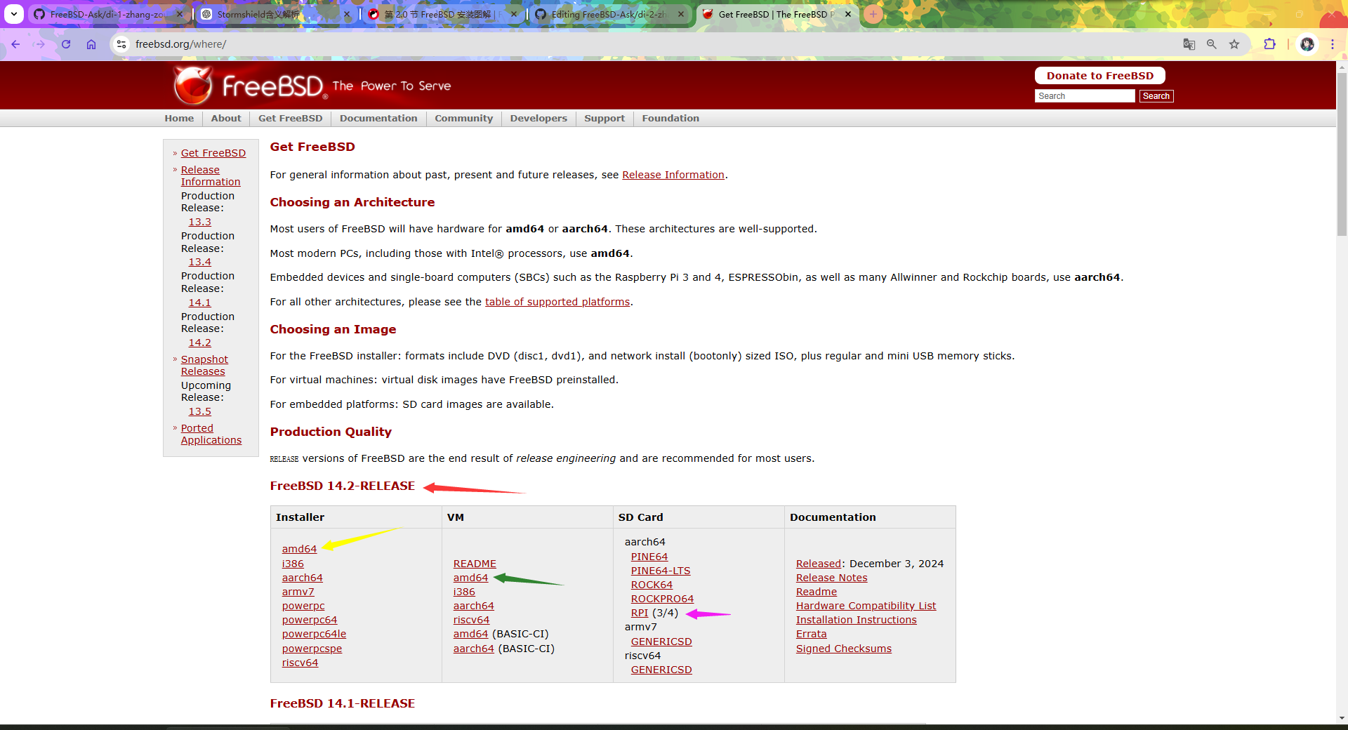
Task: Open the 14.2 production release link
Action: coord(199,343)
